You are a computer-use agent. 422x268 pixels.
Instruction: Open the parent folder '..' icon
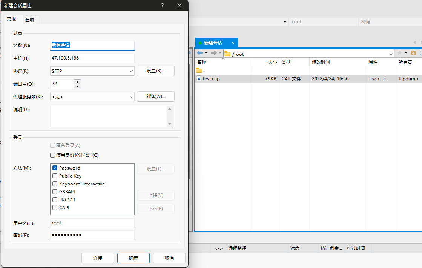199,70
